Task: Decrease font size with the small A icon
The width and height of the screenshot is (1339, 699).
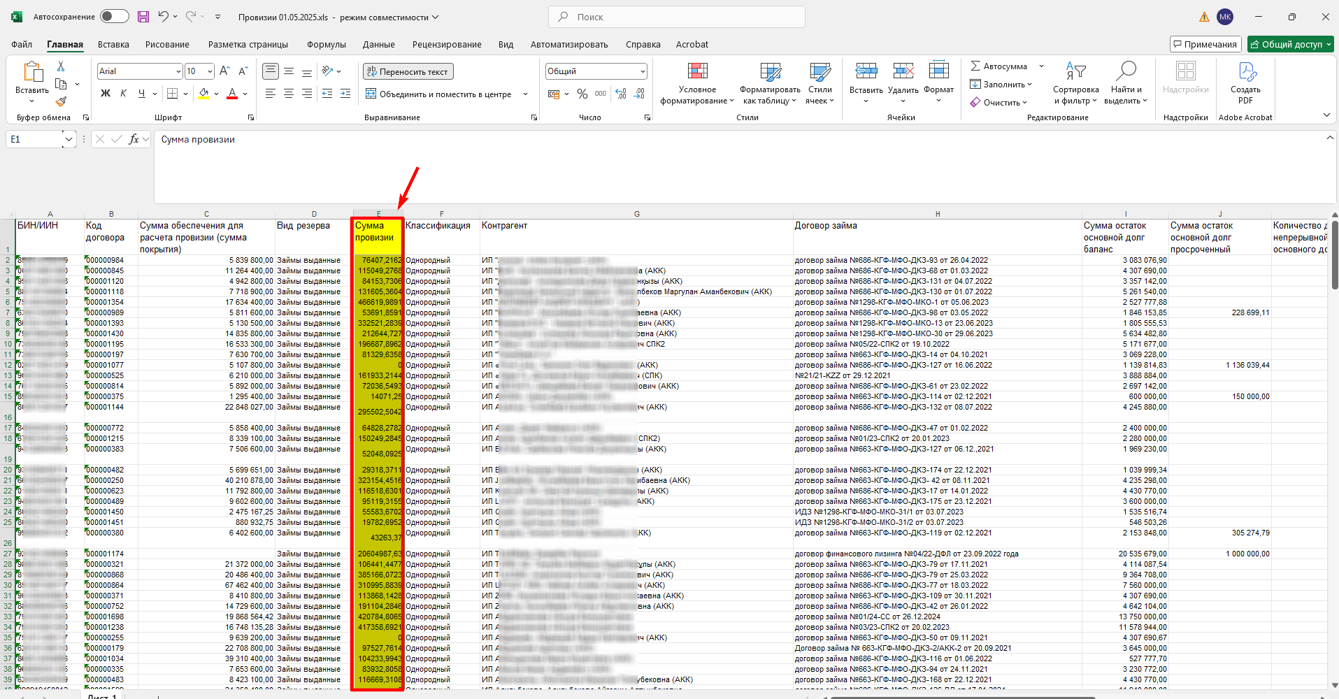Action: pyautogui.click(x=243, y=71)
